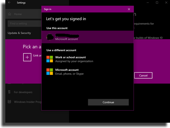Click the 'Use a different account' label
Viewport: 170px width, 128px height.
pyautogui.click(x=61, y=50)
